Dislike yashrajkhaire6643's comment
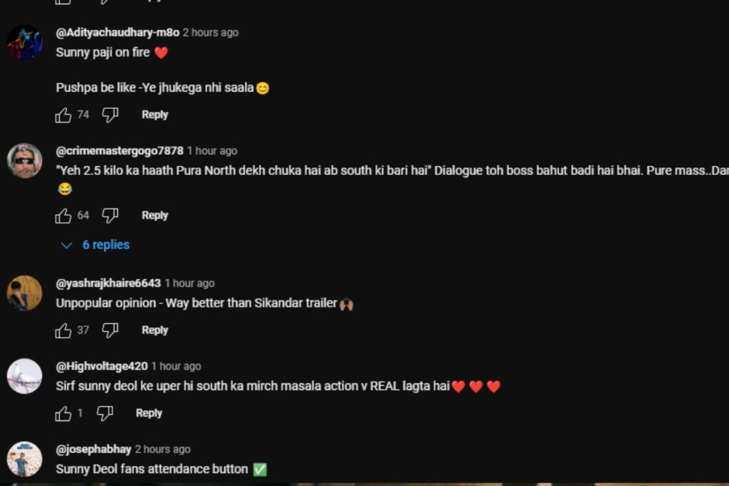This screenshot has height=486, width=729. pyautogui.click(x=110, y=330)
